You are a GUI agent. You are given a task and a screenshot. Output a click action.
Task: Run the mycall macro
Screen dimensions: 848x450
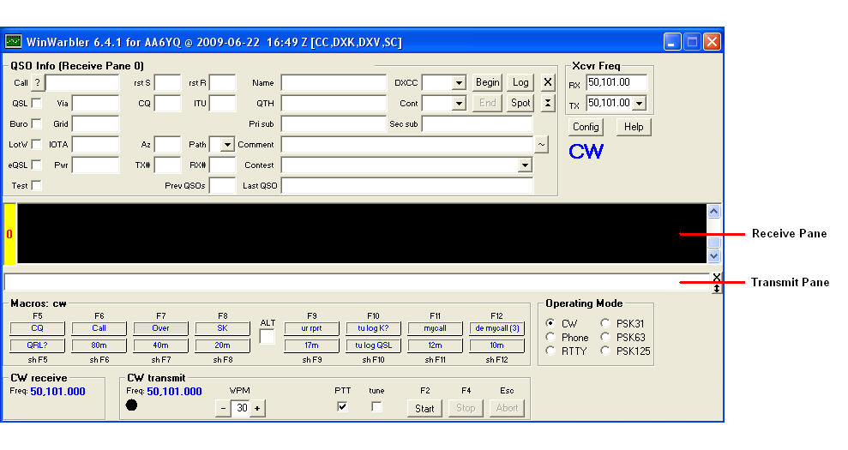click(435, 328)
